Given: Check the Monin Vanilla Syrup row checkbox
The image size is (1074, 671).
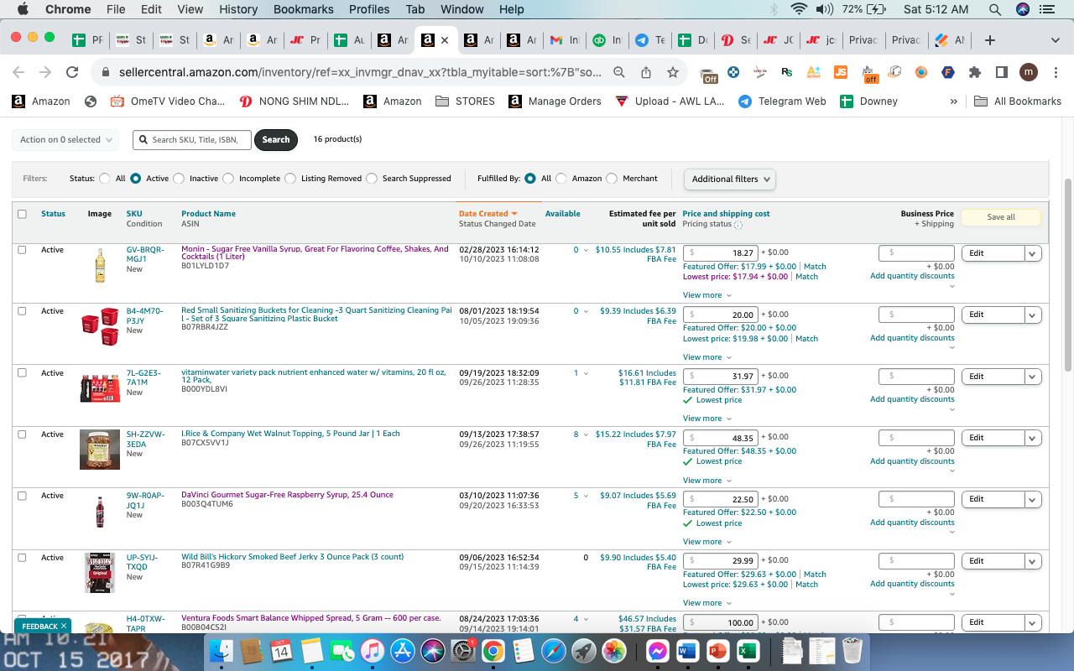Looking at the screenshot, I should [x=23, y=250].
